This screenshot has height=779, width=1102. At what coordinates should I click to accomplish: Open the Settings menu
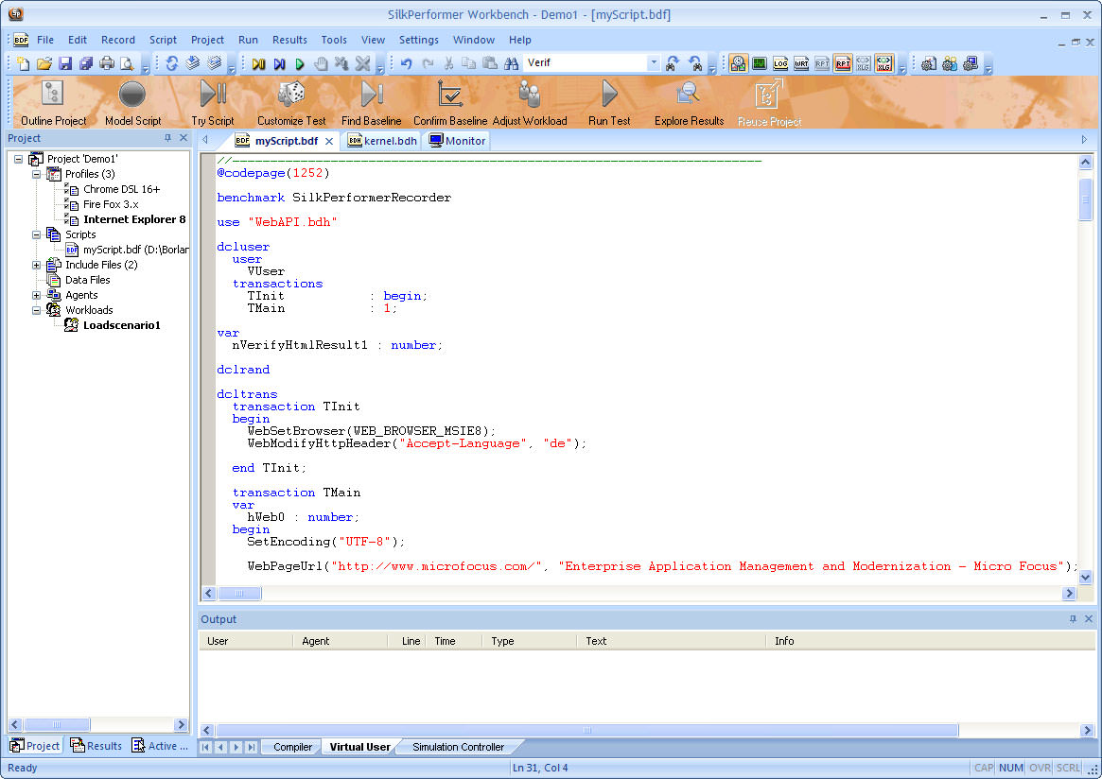(x=419, y=40)
